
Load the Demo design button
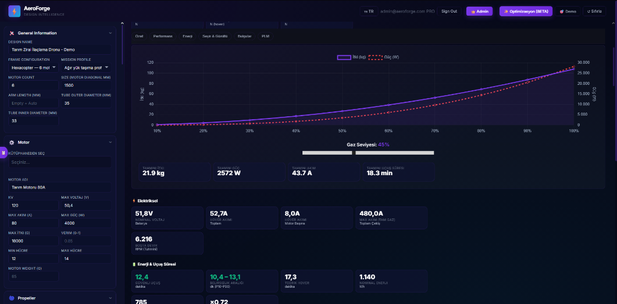click(x=568, y=11)
